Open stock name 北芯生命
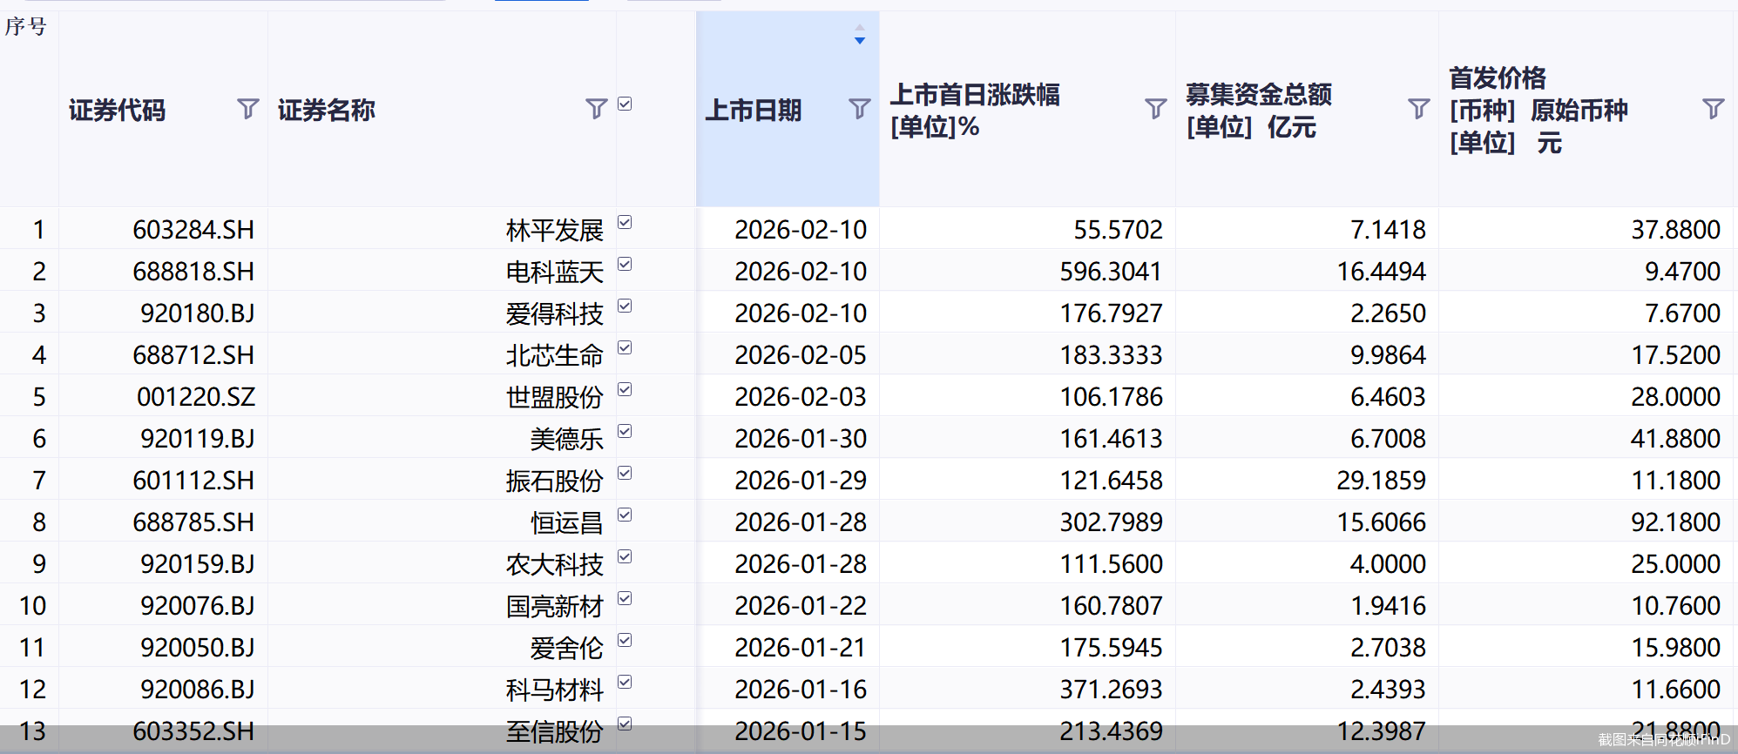This screenshot has width=1738, height=754. 554,355
